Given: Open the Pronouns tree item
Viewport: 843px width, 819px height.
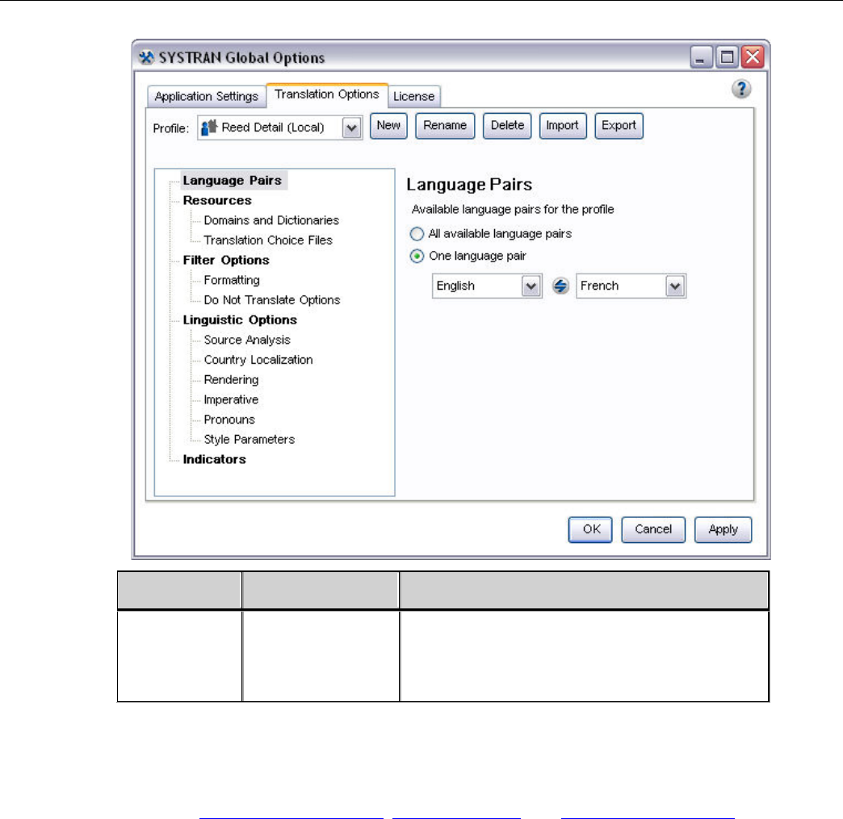Looking at the screenshot, I should tap(229, 419).
